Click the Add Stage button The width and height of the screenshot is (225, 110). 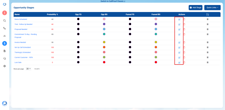(195, 8)
